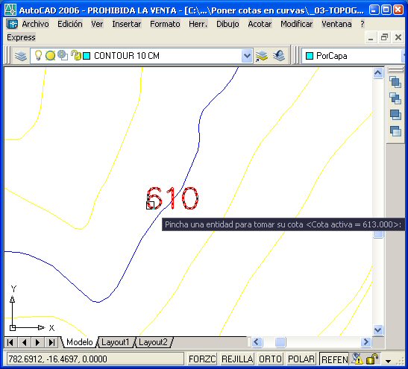Toggle the POLAR status bar button
Image resolution: width=408 pixels, height=369 pixels.
(301, 359)
